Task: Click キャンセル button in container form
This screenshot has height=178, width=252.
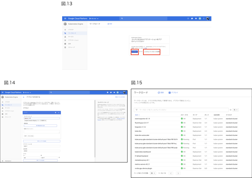Action: 31,136
